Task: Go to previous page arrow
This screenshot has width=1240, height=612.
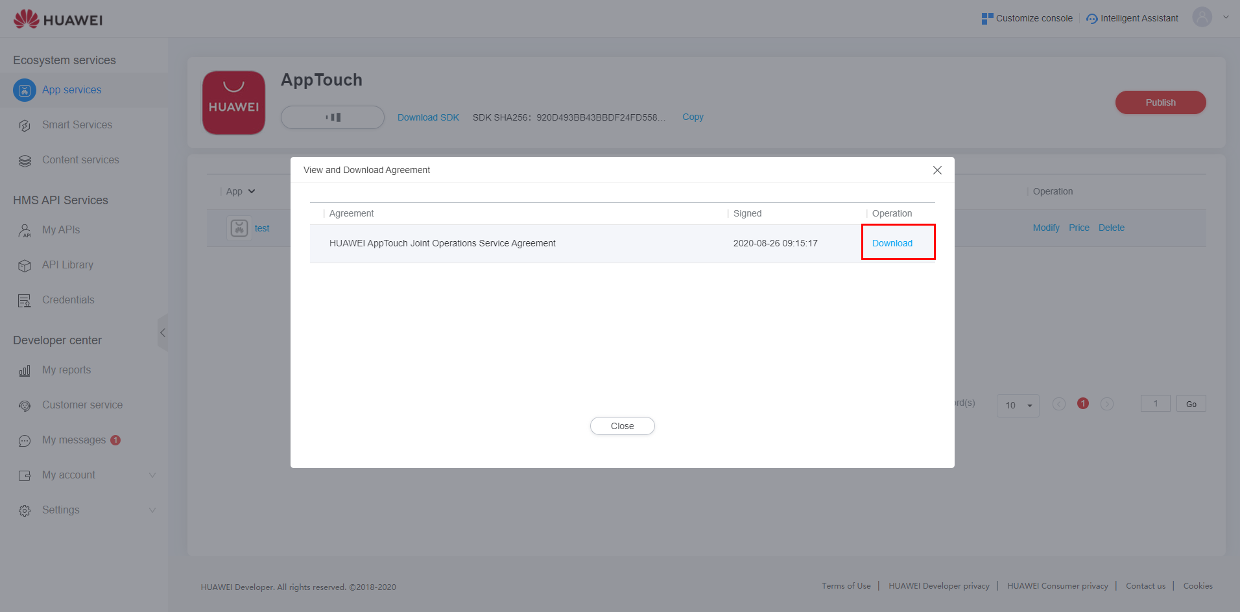Action: [1059, 404]
